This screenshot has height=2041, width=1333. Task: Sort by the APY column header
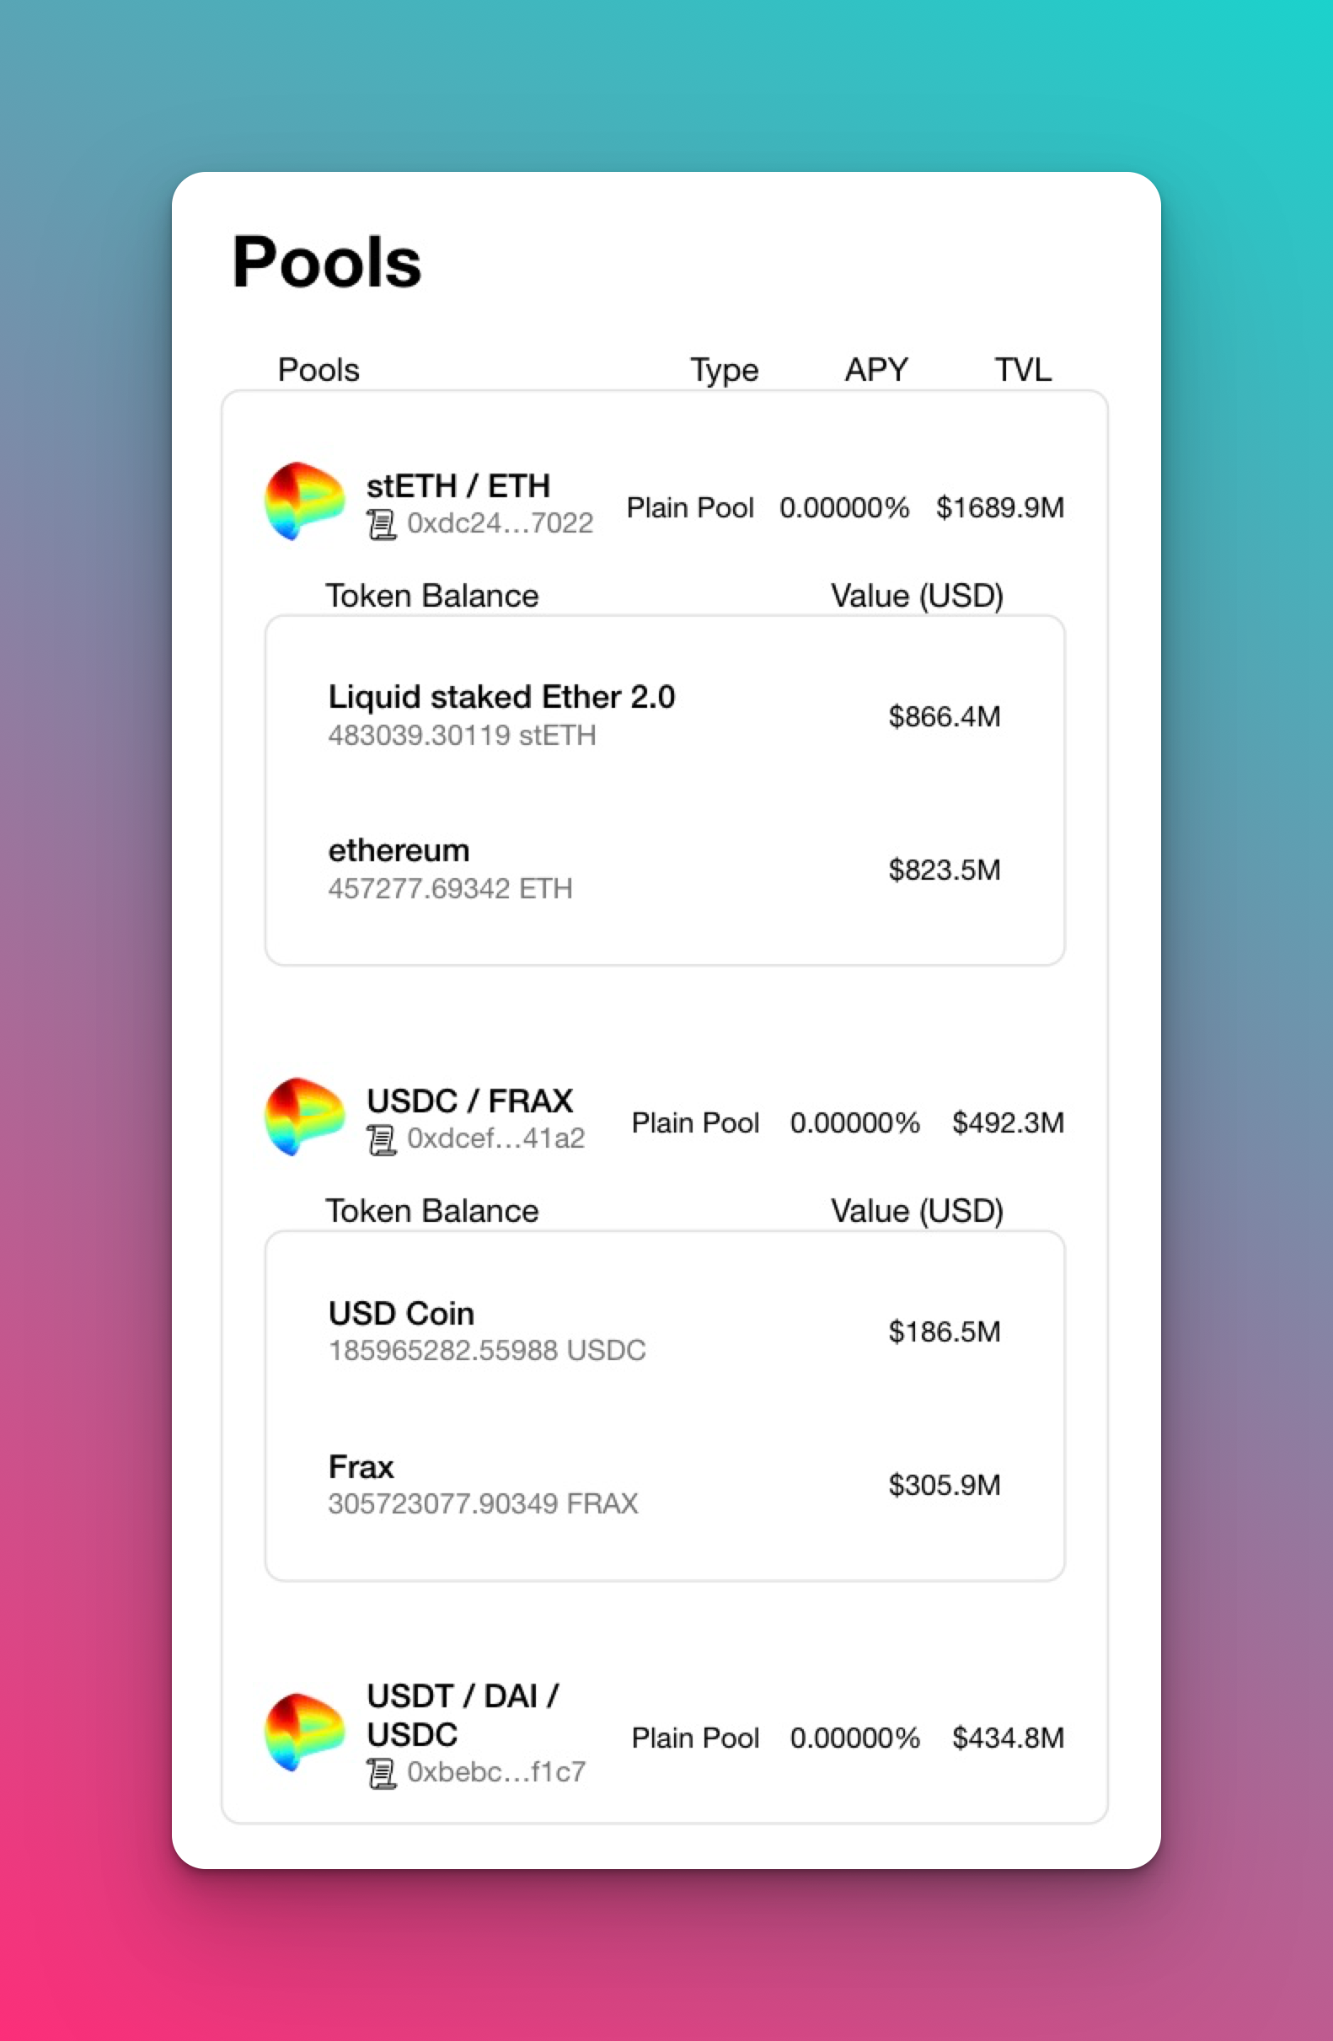click(x=876, y=370)
